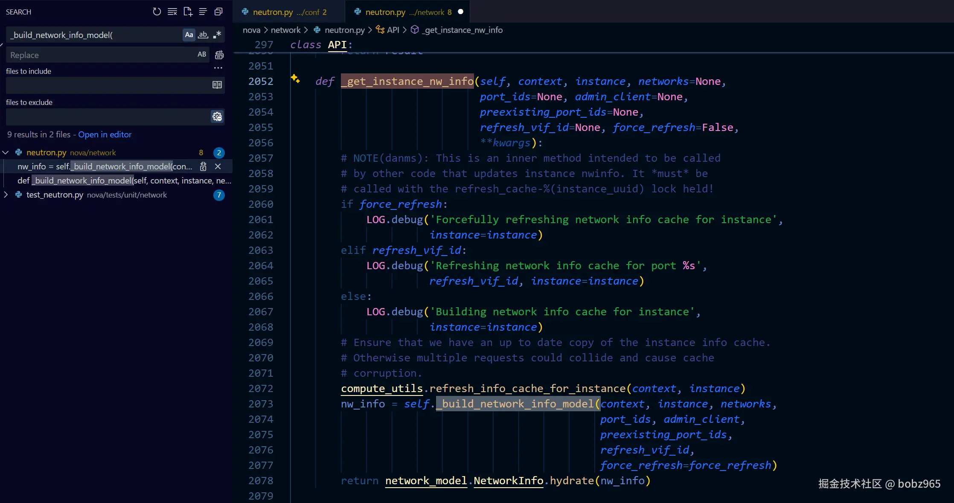Image resolution: width=954 pixels, height=503 pixels.
Task: Click the files to include field
Action: click(108, 85)
